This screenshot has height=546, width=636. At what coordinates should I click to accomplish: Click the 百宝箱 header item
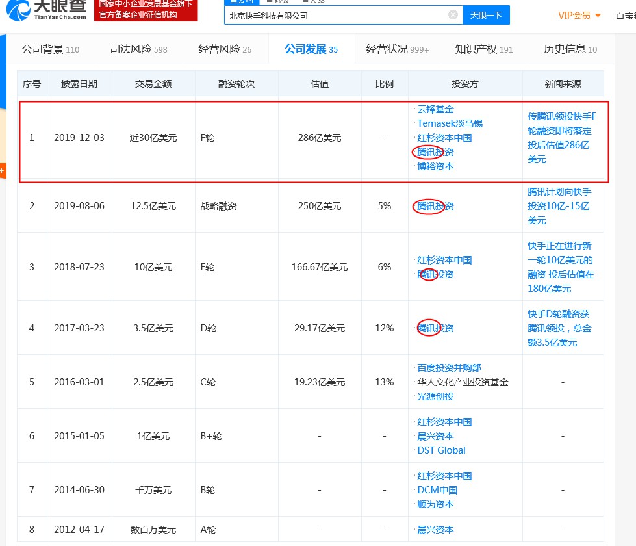click(x=626, y=16)
